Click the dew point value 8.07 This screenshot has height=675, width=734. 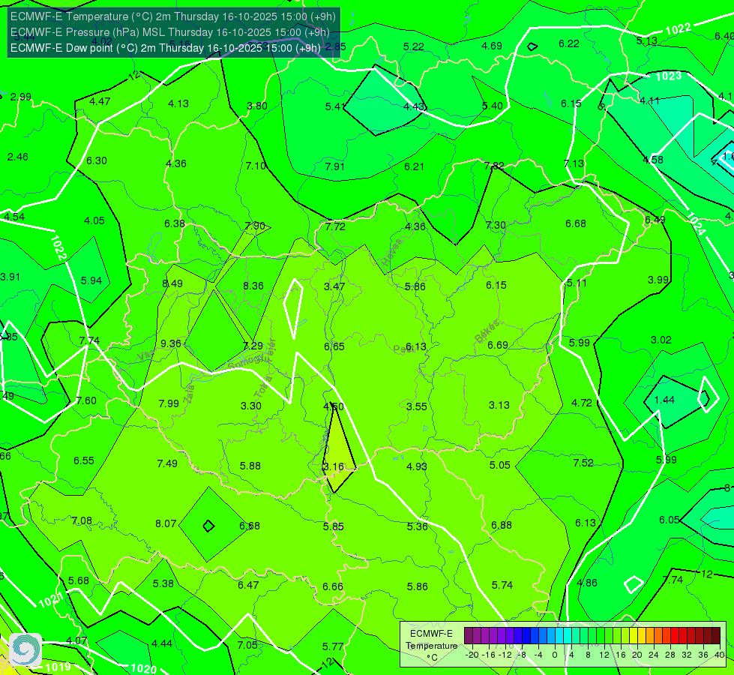[x=166, y=523]
